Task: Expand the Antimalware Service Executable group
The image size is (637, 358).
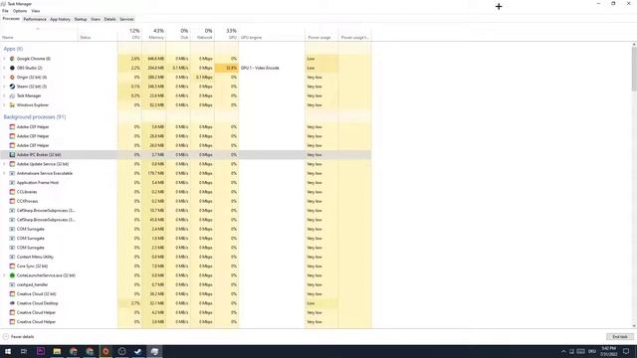Action: click(x=4, y=173)
